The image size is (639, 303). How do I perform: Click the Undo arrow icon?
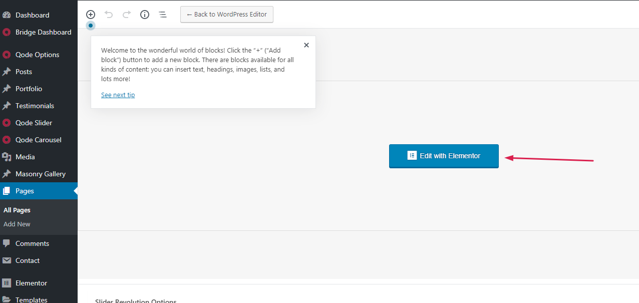pos(109,15)
